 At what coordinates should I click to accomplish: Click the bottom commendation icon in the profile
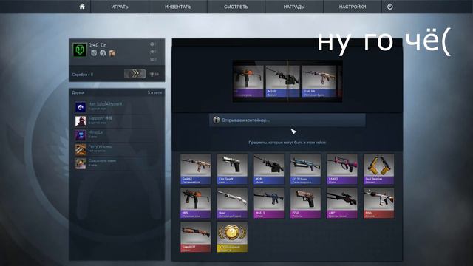click(152, 60)
